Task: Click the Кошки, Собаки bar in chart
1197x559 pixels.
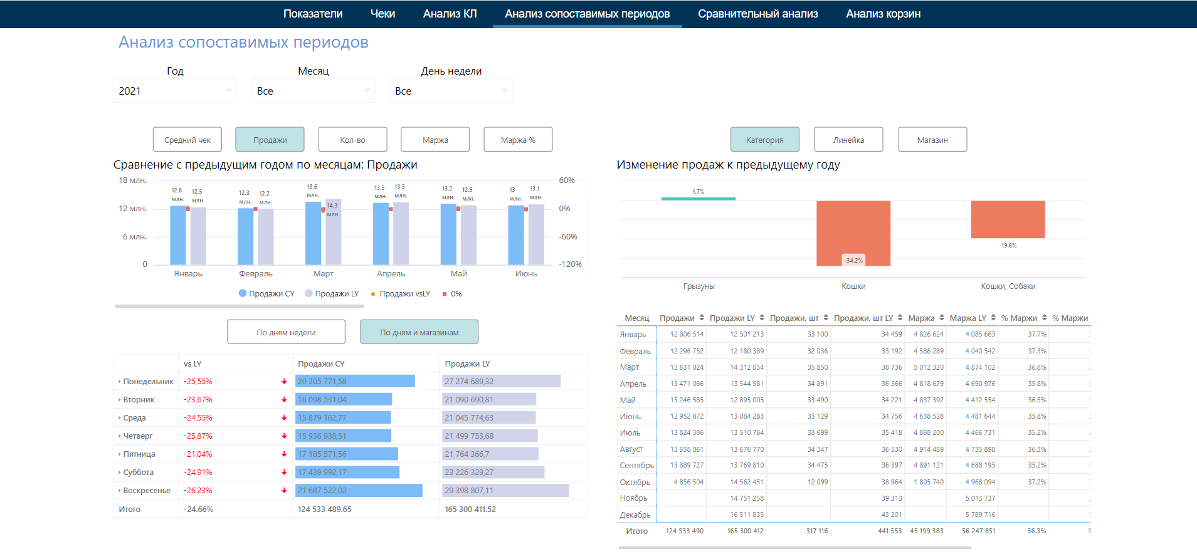Action: [x=1008, y=219]
